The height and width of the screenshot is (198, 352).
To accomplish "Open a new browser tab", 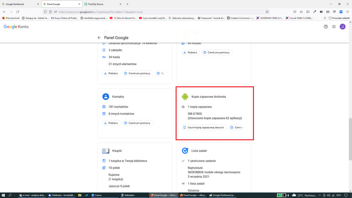I will point(127,4).
